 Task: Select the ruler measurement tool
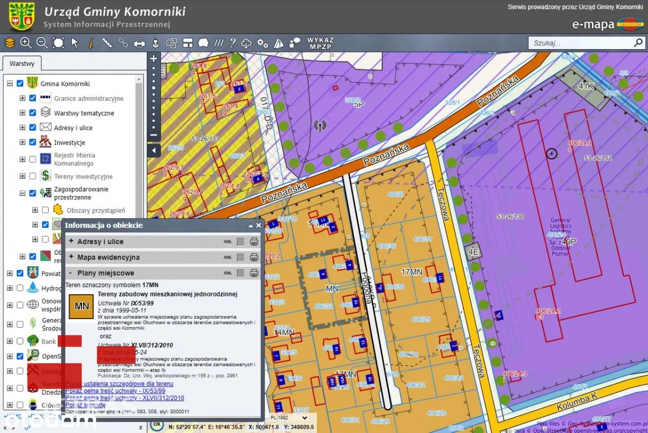point(107,43)
